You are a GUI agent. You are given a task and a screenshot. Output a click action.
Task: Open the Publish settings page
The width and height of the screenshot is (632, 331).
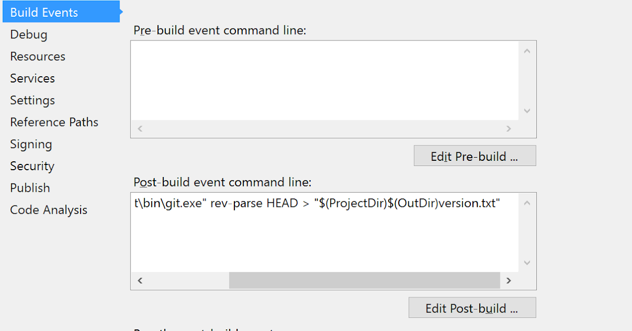29,188
